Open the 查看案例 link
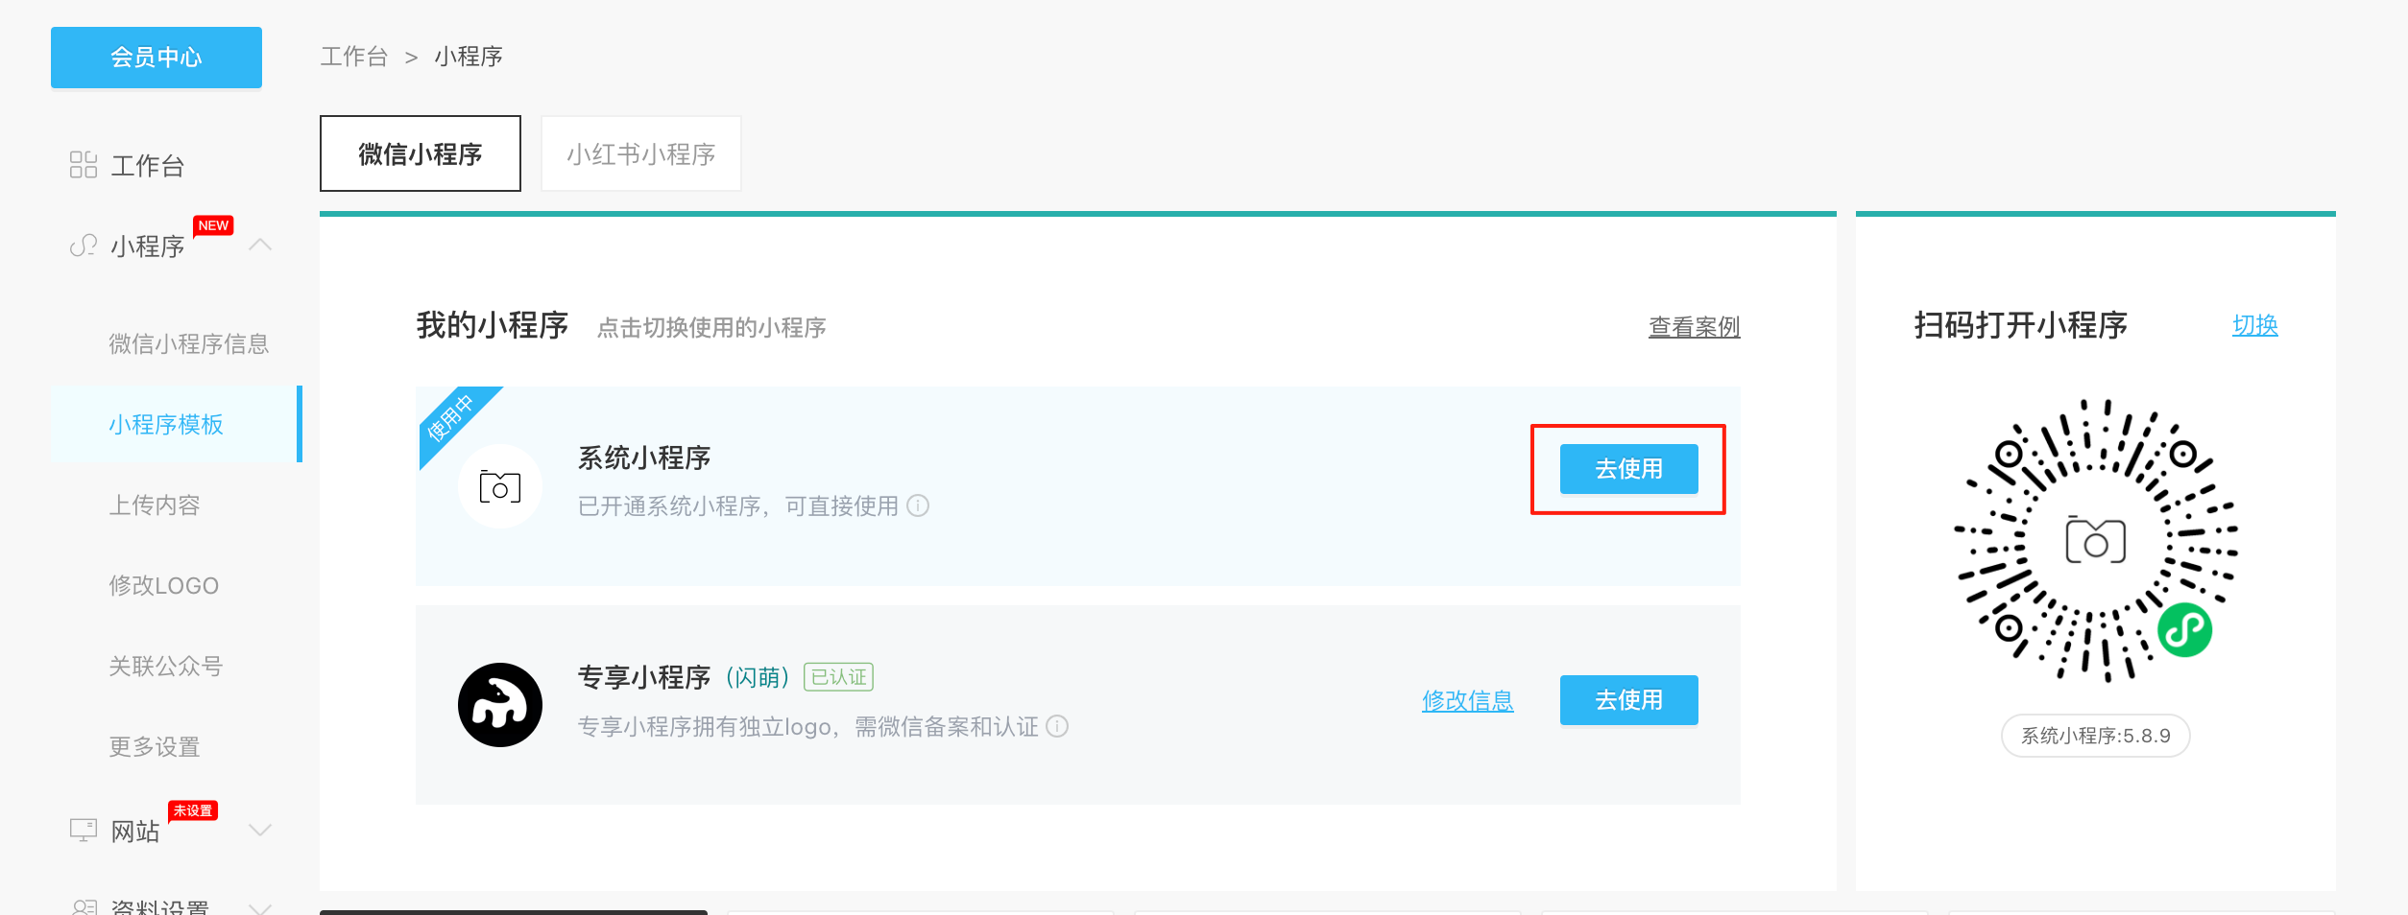This screenshot has height=915, width=2408. click(x=1695, y=327)
